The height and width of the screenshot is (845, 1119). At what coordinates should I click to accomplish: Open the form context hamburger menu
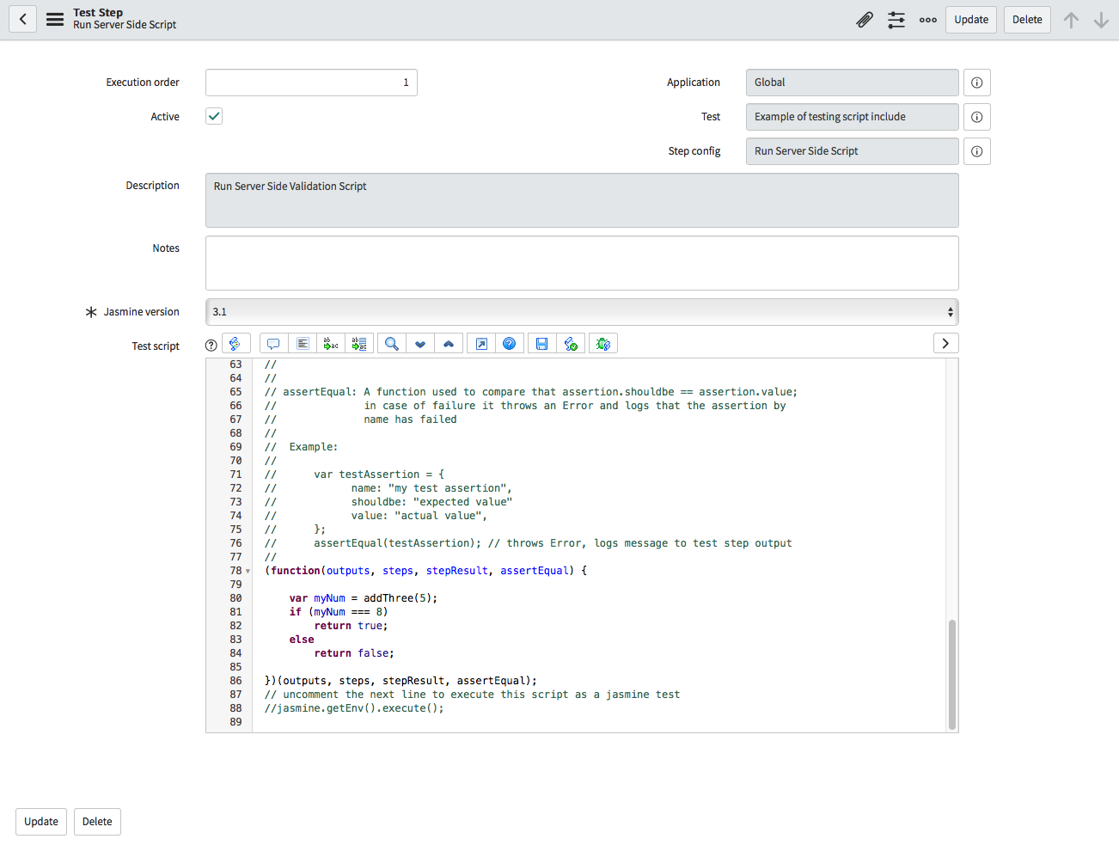click(x=55, y=19)
